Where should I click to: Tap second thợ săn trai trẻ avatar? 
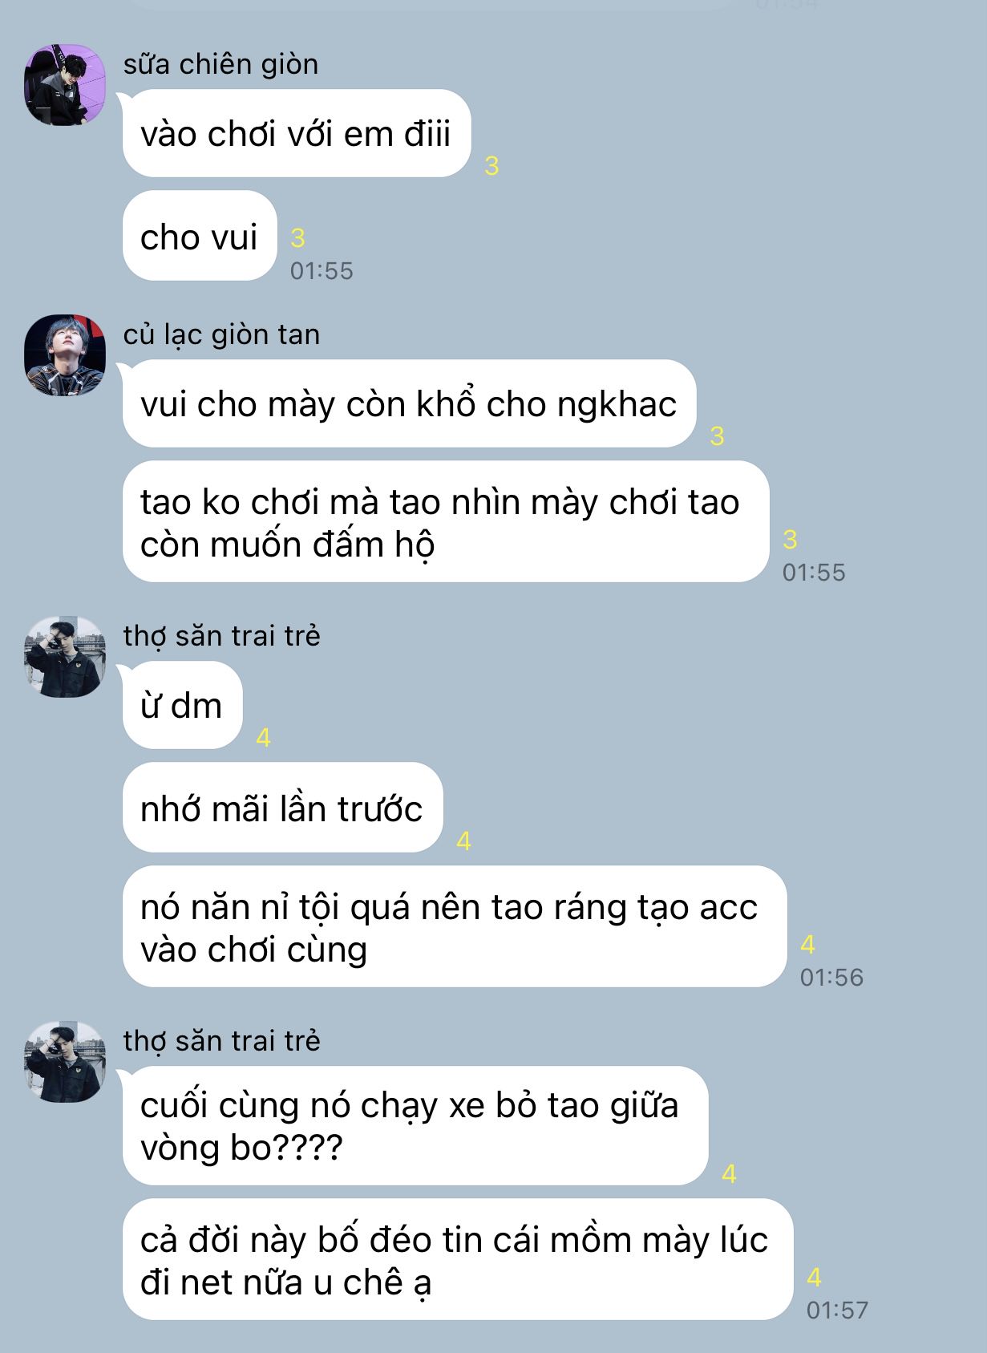pyautogui.click(x=65, y=1062)
